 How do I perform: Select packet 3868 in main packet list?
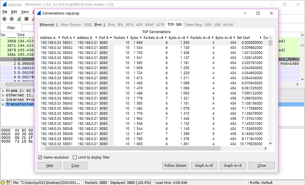[17, 41]
